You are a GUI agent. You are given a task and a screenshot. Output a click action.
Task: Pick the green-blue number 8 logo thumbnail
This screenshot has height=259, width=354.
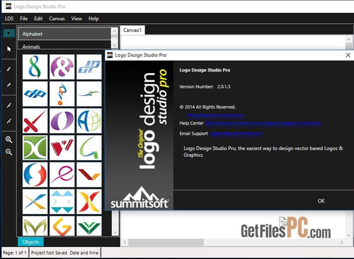[35, 67]
